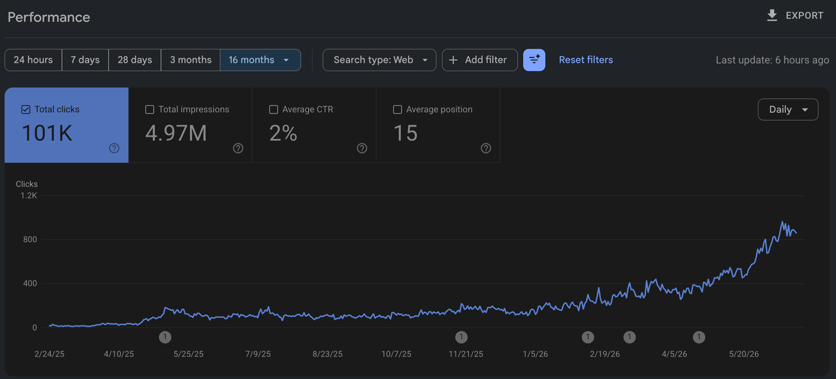Click annotation marker near 11/21/25
This screenshot has width=836, height=379.
(x=461, y=337)
